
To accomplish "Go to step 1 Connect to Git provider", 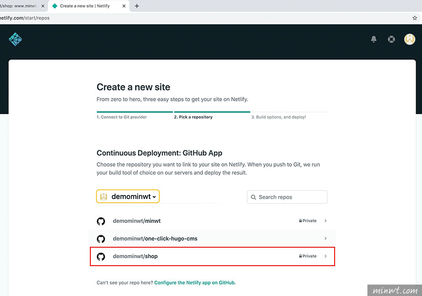I will pyautogui.click(x=122, y=117).
